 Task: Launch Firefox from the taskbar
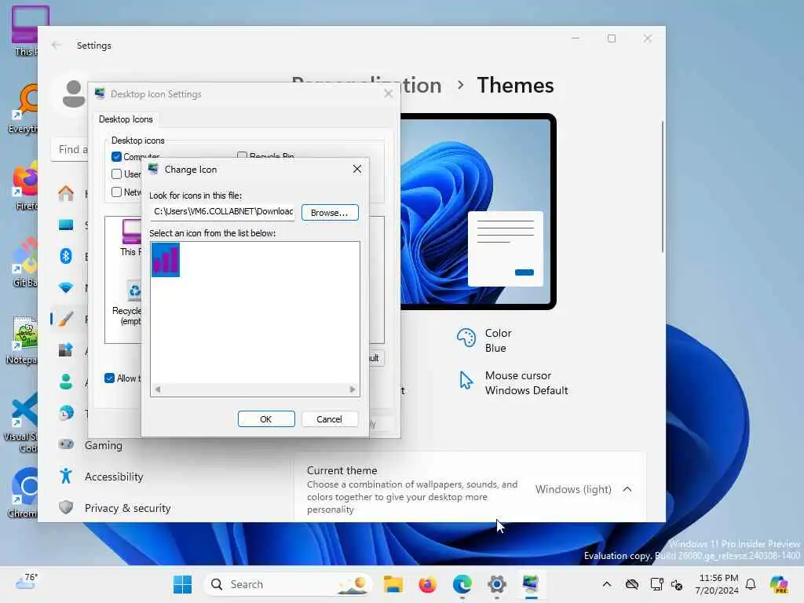pyautogui.click(x=427, y=584)
